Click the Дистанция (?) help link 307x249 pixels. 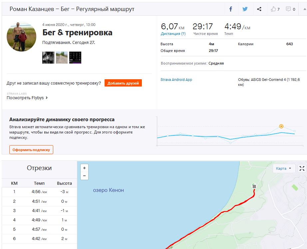point(173,34)
